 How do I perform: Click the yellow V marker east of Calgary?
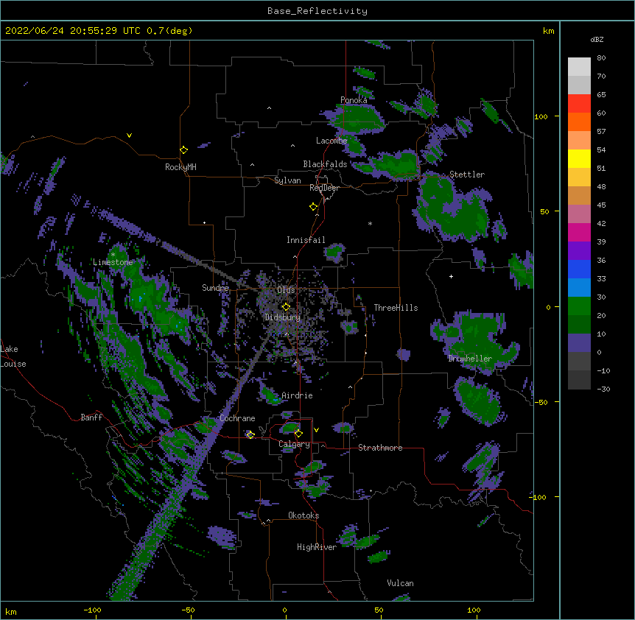[316, 430]
